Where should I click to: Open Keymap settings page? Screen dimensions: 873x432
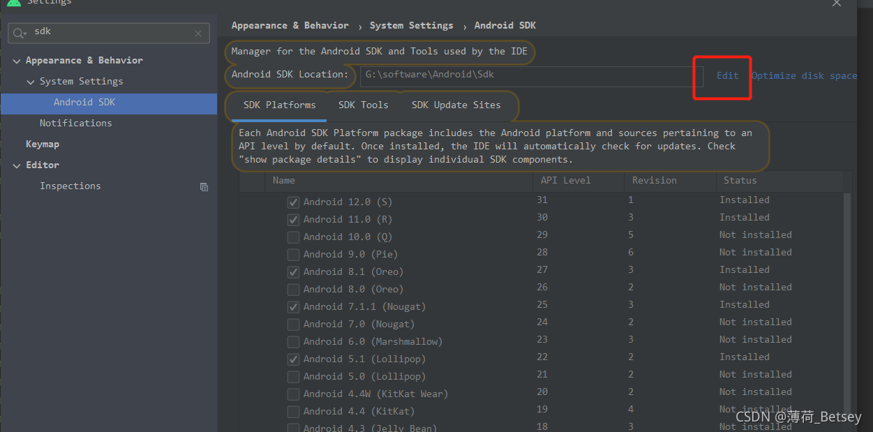pos(42,144)
